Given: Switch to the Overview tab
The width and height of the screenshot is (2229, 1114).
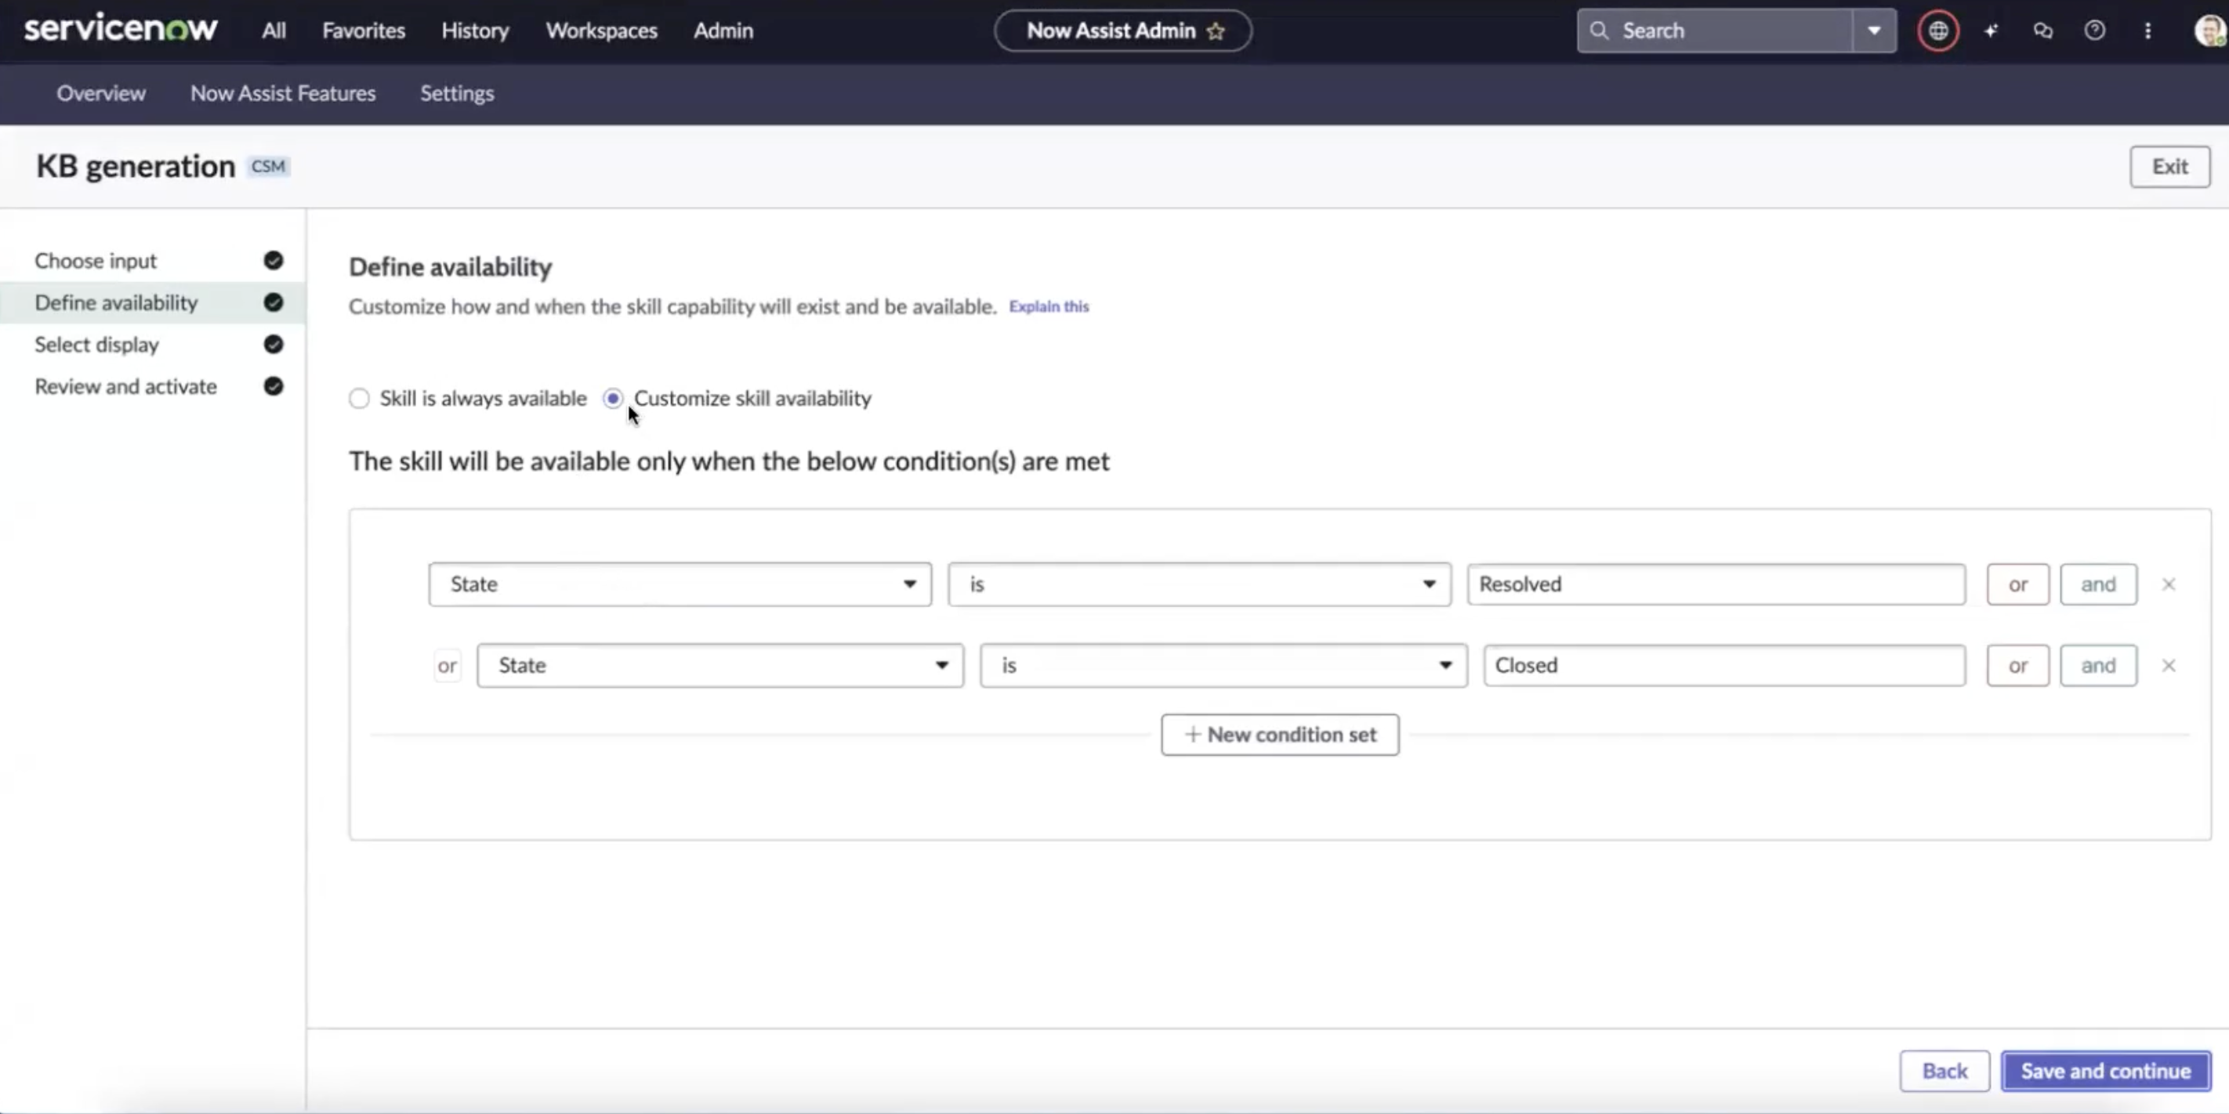Looking at the screenshot, I should [x=101, y=93].
